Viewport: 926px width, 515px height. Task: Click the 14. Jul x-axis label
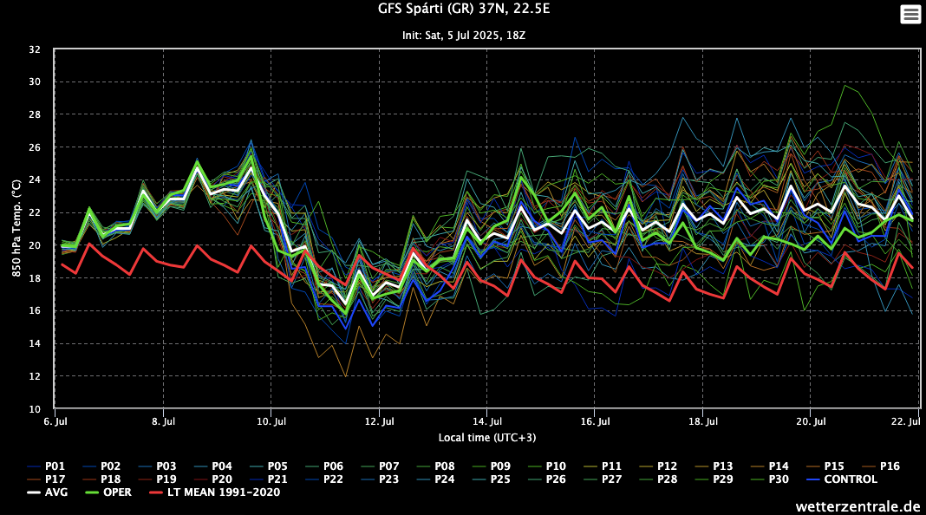(x=488, y=421)
